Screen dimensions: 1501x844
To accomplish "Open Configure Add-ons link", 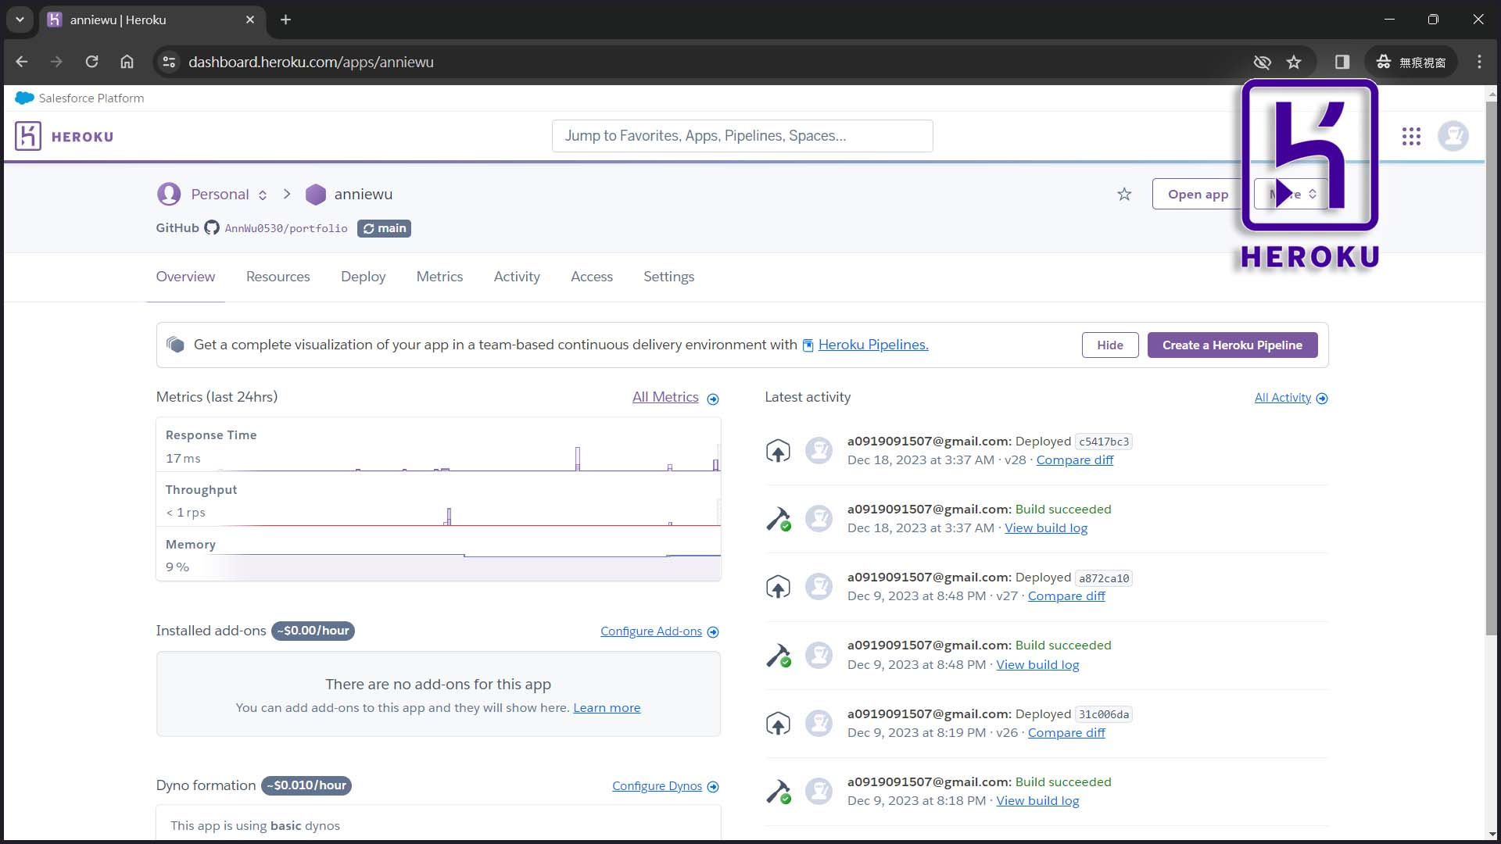I will (650, 631).
